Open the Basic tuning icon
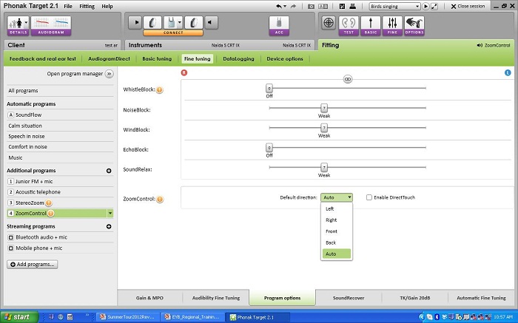This screenshot has height=323, width=518. [x=371, y=26]
